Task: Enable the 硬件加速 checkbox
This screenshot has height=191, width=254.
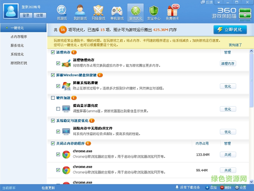Action: (x=53, y=98)
